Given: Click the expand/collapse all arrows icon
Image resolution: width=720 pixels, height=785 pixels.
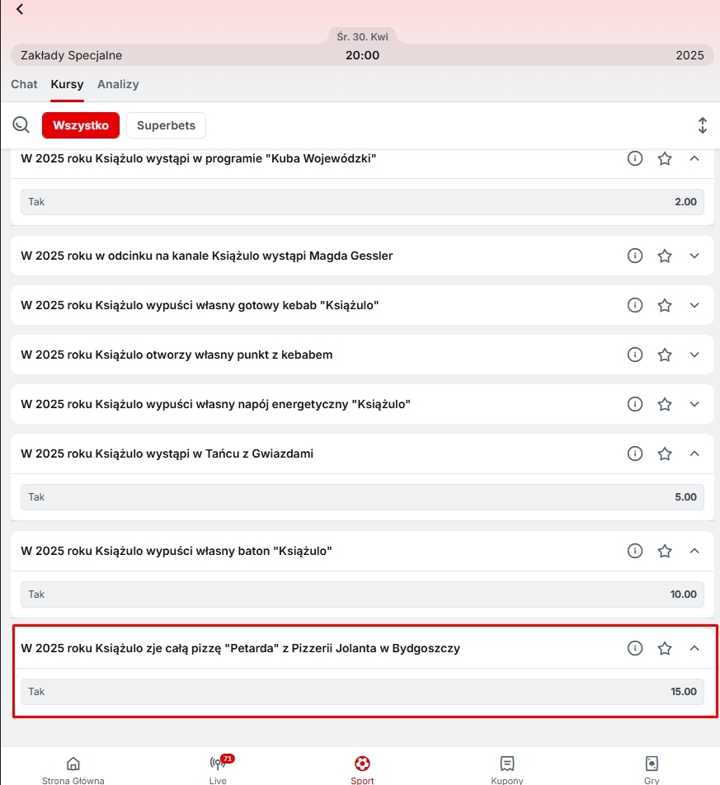Looking at the screenshot, I should (702, 125).
